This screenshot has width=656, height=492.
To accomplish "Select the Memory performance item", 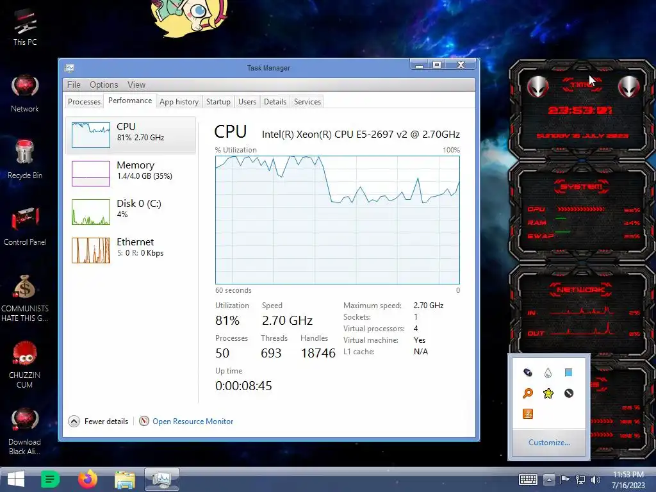I will pos(131,173).
